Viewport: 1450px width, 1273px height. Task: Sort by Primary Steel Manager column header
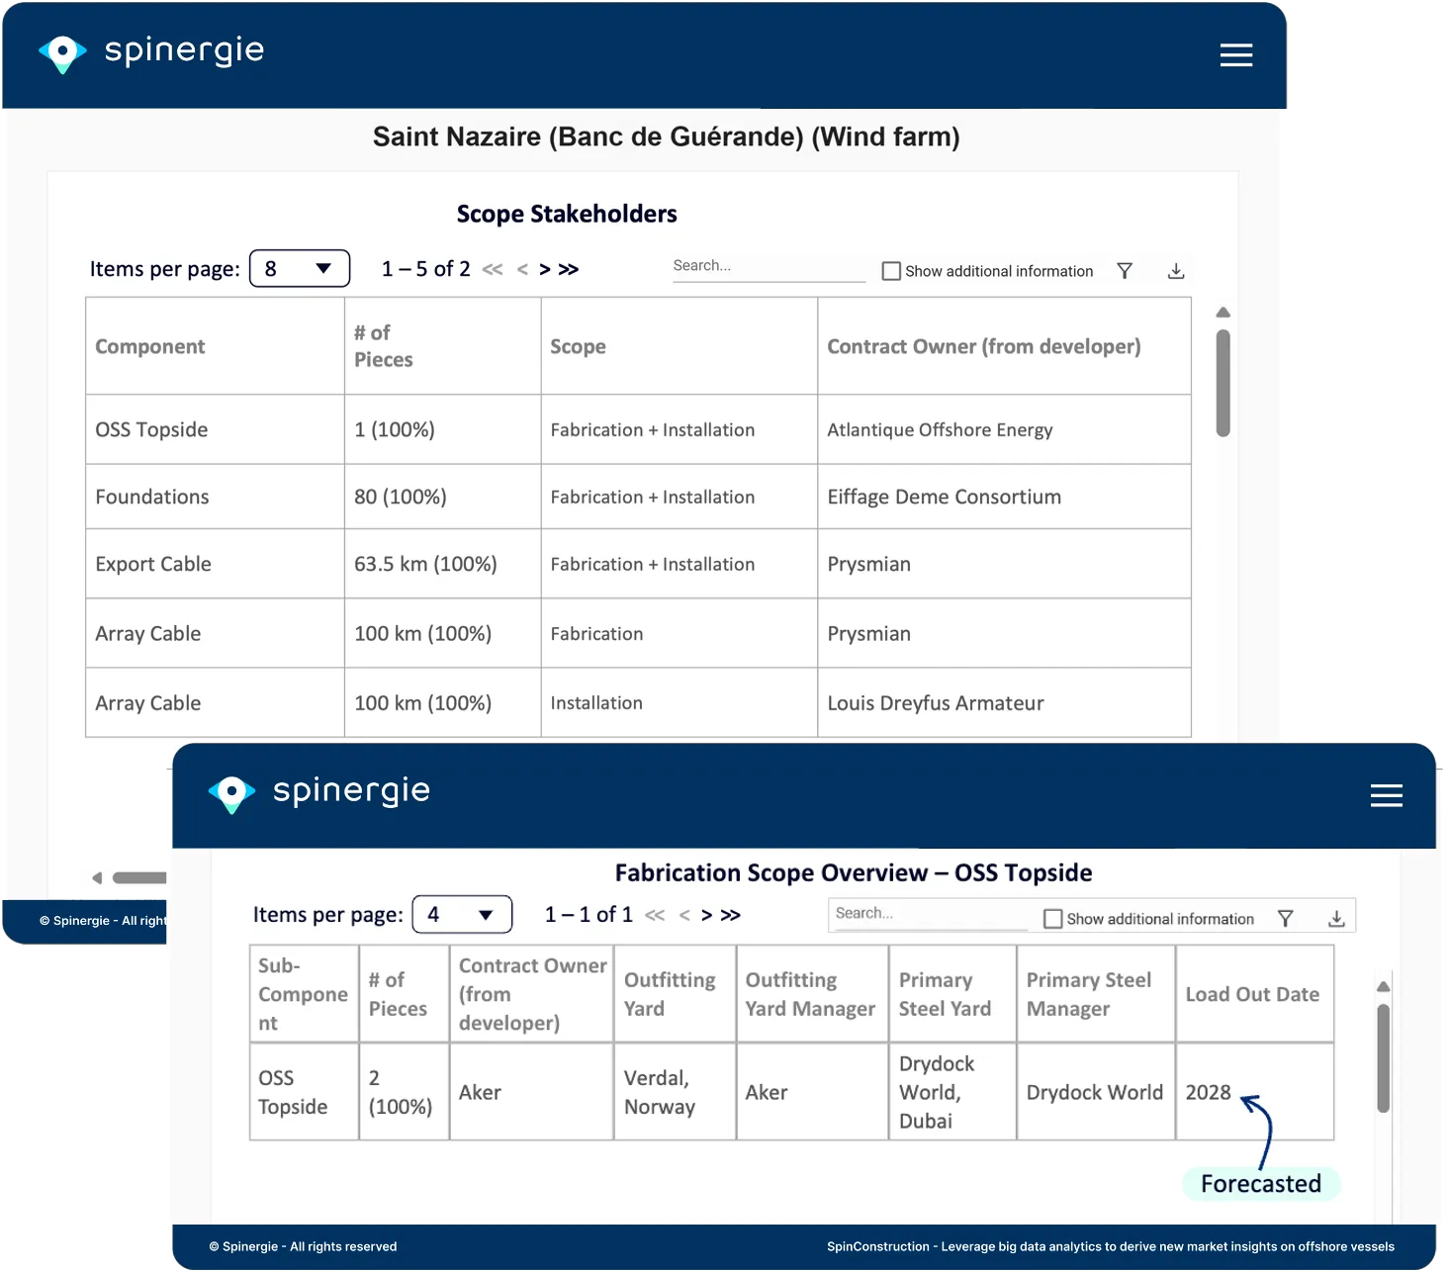pyautogui.click(x=1096, y=995)
